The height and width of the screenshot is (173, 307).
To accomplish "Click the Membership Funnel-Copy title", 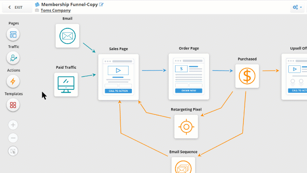I will click(70, 4).
